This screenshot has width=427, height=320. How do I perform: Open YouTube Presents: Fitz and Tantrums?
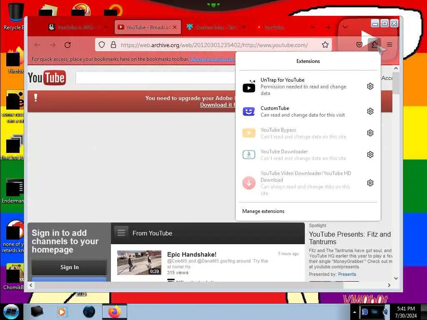tap(350, 238)
